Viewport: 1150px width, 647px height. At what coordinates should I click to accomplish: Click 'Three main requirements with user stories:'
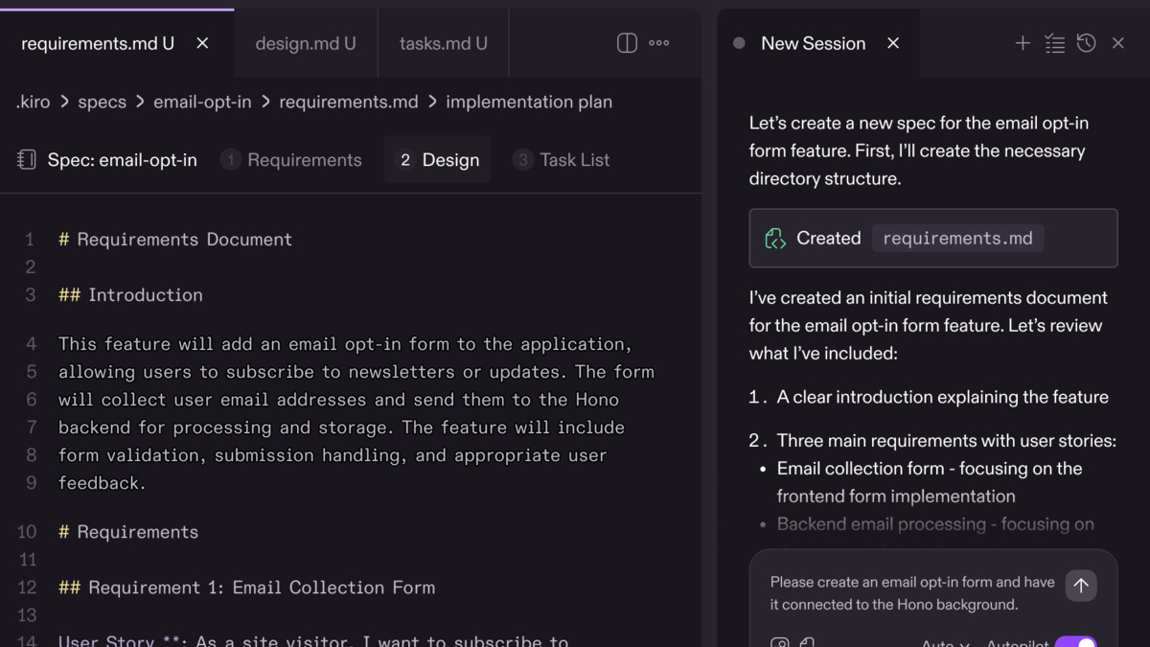(x=947, y=441)
